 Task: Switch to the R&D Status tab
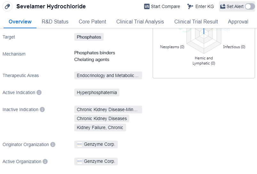[55, 22]
